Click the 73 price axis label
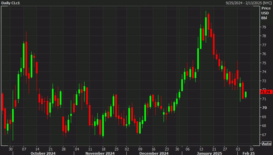Screen dimensions: 273x155 click(x=264, y=81)
